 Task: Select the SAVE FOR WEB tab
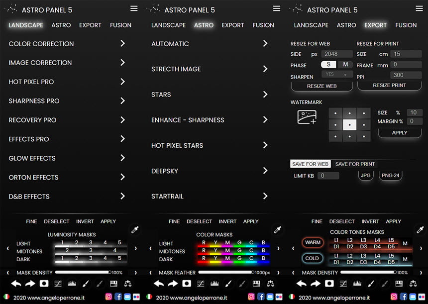tap(311, 164)
